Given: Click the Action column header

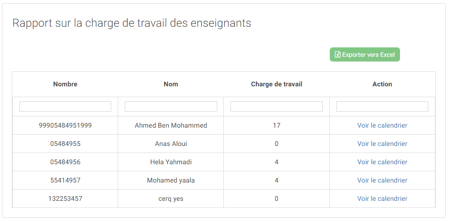Looking at the screenshot, I should pyautogui.click(x=382, y=84).
